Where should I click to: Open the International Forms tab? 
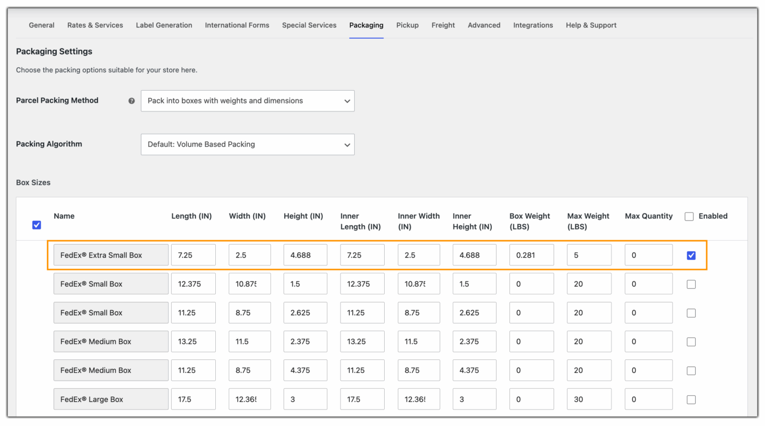tap(237, 25)
